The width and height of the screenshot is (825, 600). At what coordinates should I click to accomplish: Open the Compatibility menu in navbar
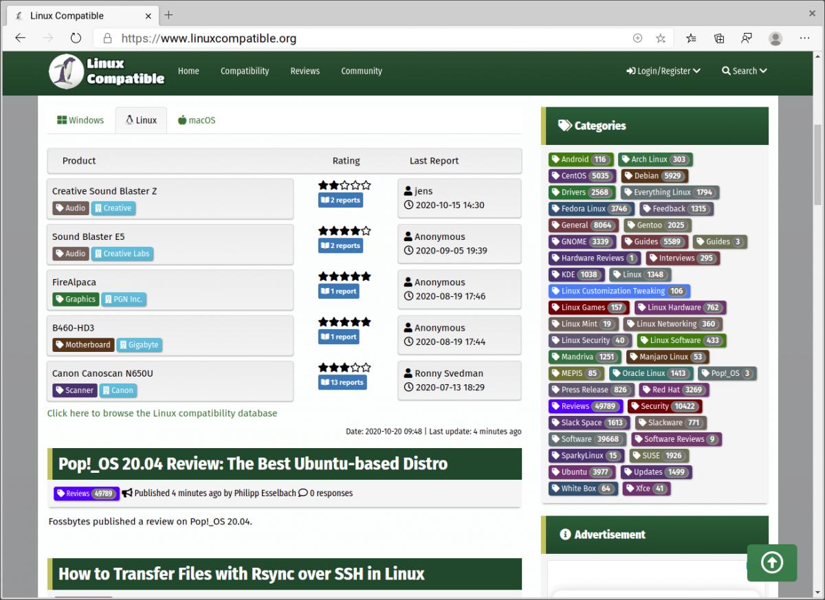click(x=245, y=71)
